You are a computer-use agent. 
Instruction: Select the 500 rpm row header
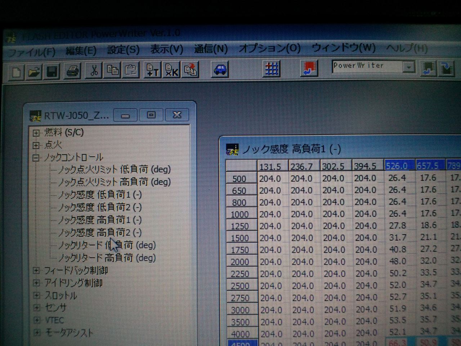pos(241,178)
